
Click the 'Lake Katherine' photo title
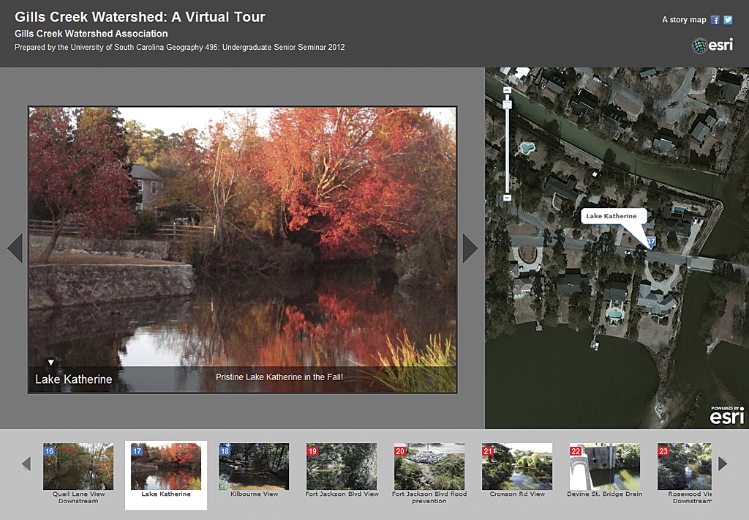pos(74,379)
